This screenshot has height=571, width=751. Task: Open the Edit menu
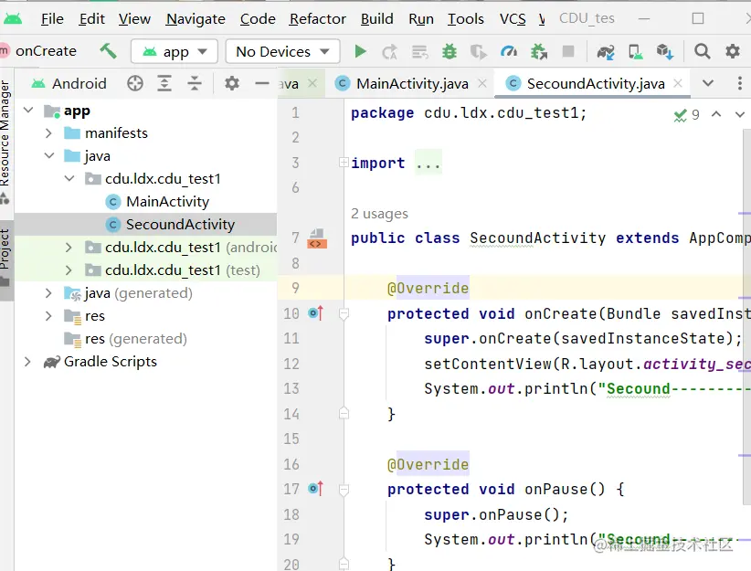(x=92, y=18)
